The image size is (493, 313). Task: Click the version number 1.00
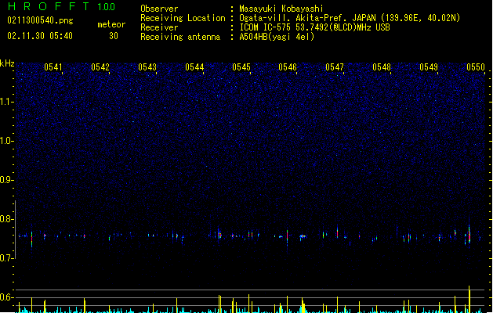[x=107, y=6]
